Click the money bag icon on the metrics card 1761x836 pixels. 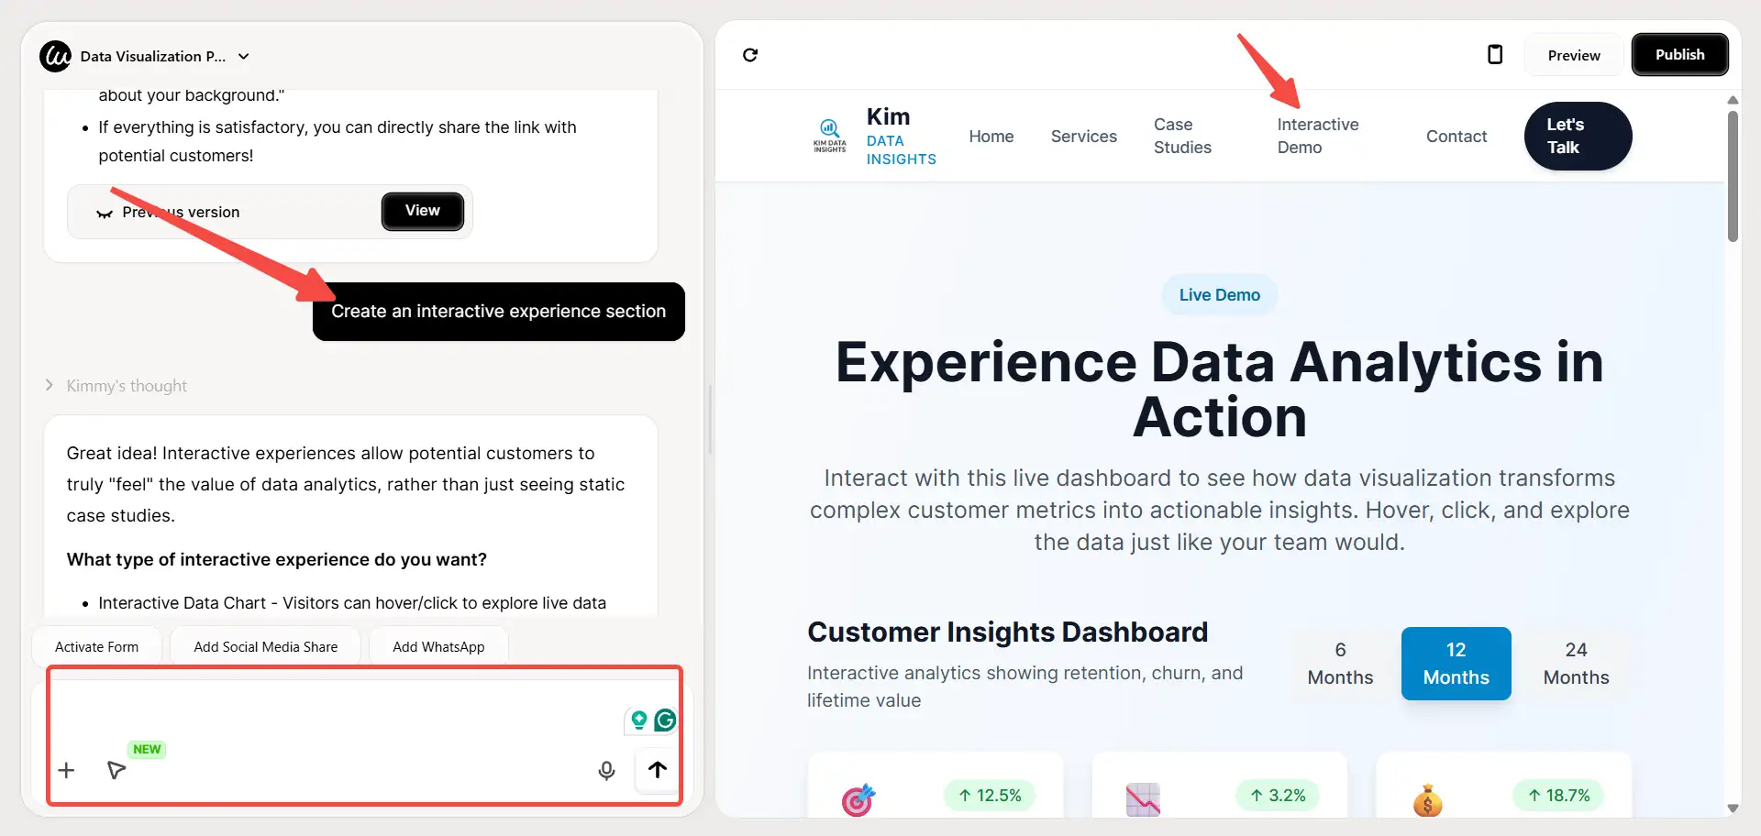[1427, 799]
